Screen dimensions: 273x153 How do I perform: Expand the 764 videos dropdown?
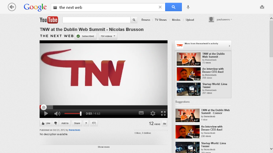pos(108,36)
